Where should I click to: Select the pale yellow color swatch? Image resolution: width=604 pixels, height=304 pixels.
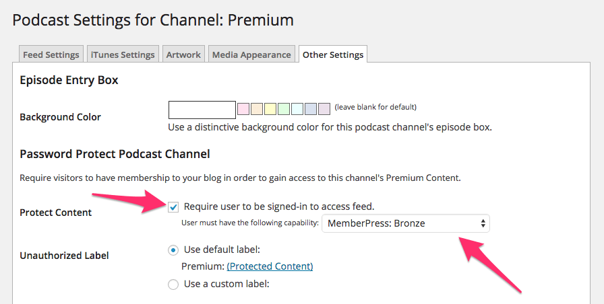[x=270, y=109]
